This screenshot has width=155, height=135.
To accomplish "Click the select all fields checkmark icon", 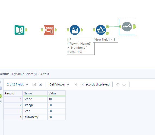I will pos(34,84).
